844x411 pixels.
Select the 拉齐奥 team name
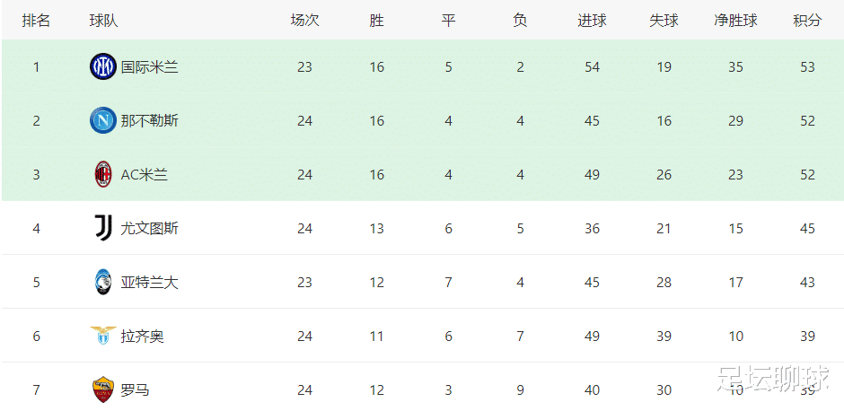point(142,337)
